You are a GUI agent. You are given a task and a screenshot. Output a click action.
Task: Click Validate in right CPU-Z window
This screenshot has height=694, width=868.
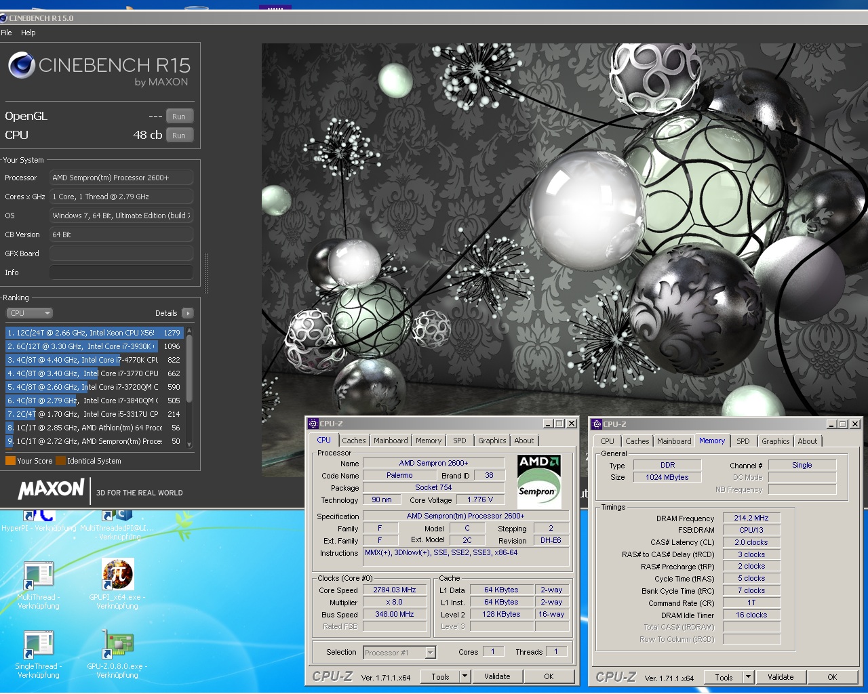pos(781,677)
